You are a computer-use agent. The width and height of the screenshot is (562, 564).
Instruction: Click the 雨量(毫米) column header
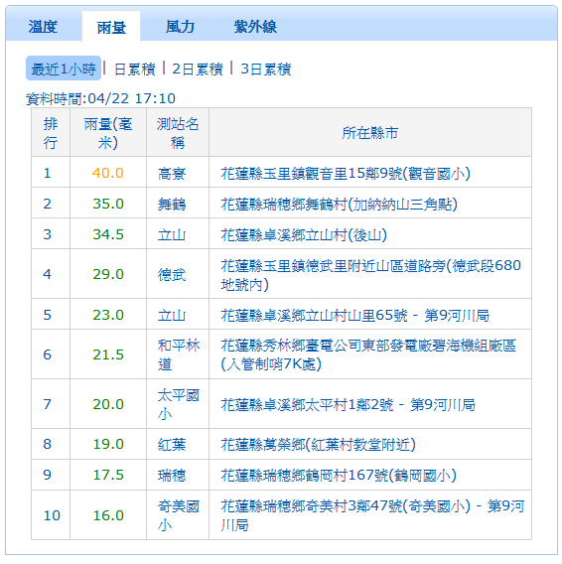coord(108,132)
